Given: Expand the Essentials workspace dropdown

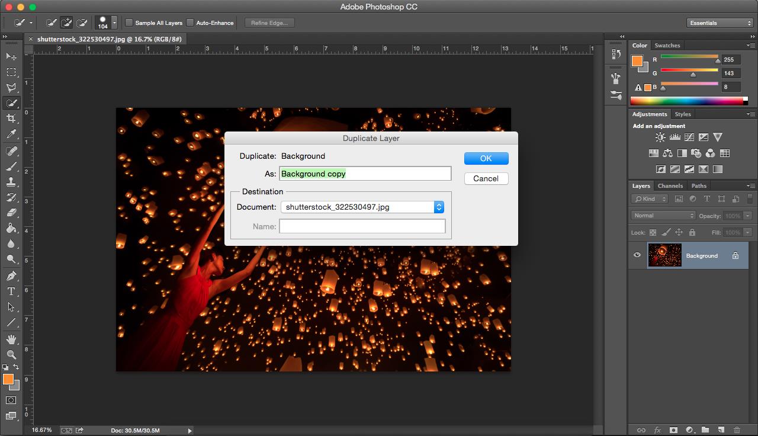Looking at the screenshot, I should pos(720,23).
